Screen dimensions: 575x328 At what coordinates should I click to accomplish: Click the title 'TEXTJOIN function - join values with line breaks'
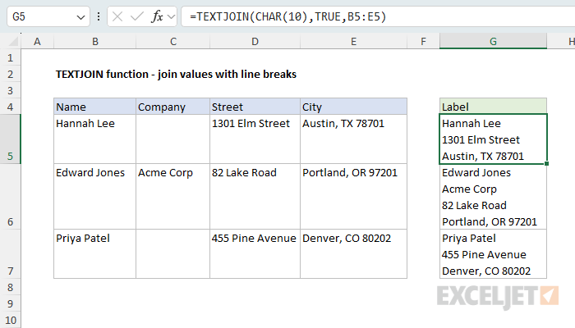click(176, 74)
